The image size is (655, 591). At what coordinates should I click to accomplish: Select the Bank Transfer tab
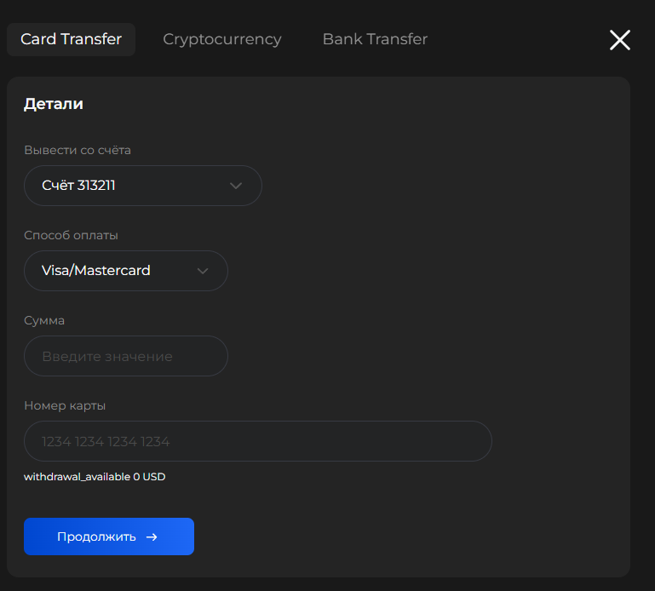coord(375,39)
